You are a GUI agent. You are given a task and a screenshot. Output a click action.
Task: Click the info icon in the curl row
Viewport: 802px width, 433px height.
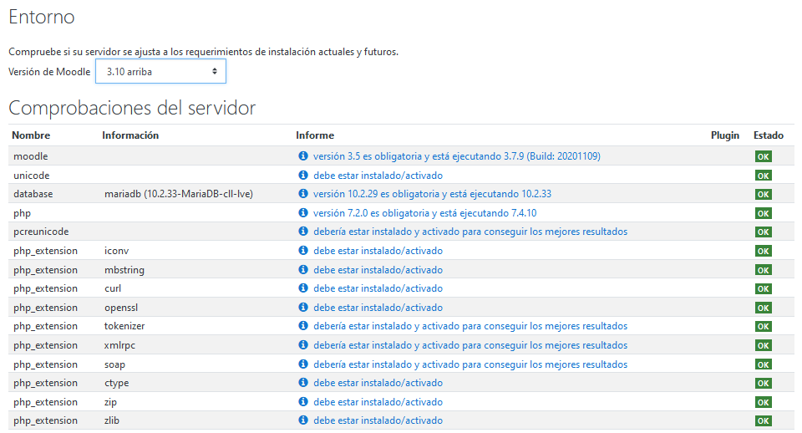tap(303, 288)
